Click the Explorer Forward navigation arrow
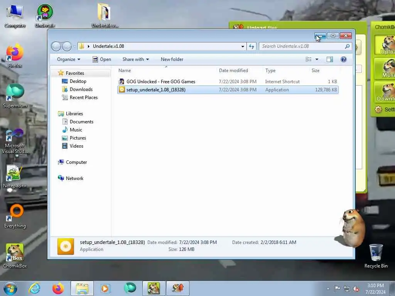The height and width of the screenshot is (296, 395). click(x=67, y=46)
